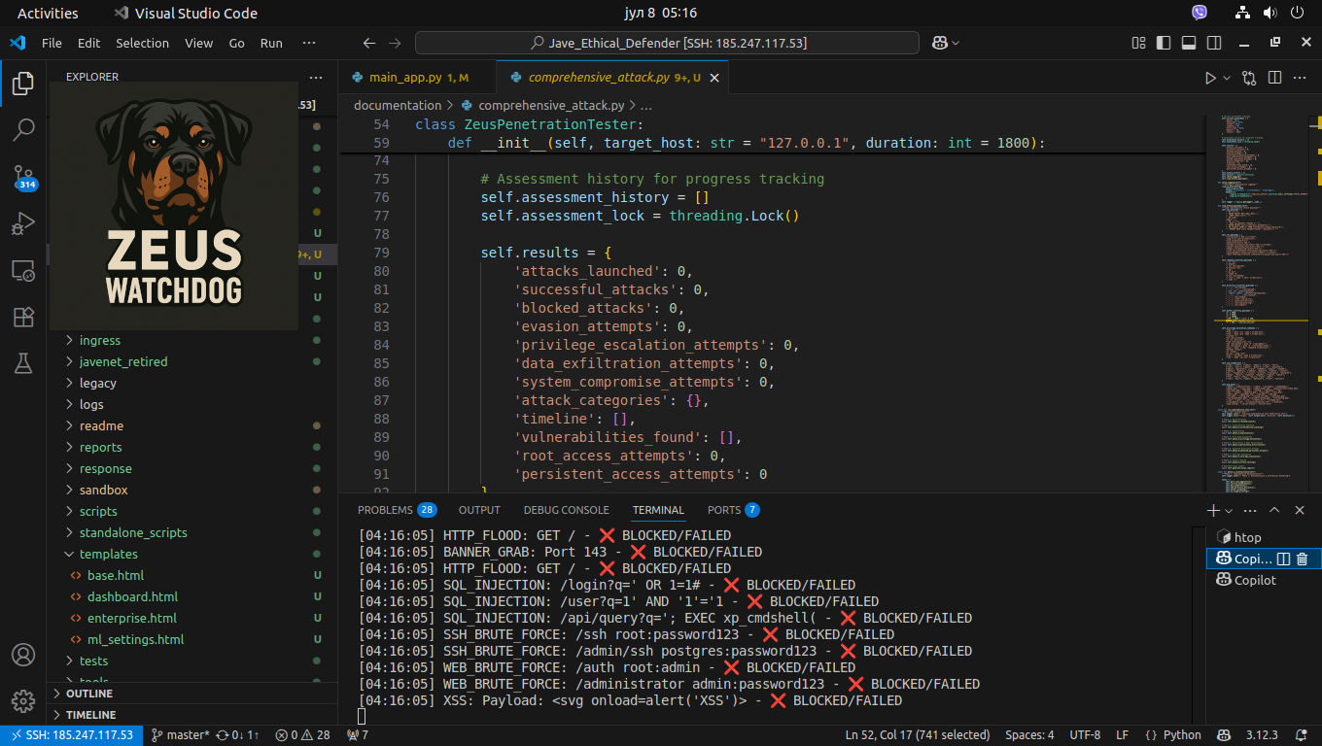Open Source Control view with 314 badge

(x=23, y=177)
